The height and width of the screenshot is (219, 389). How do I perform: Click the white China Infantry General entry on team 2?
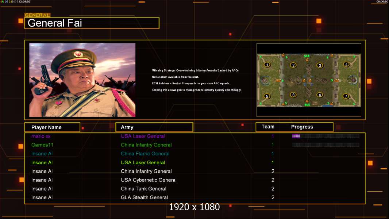coord(146,171)
